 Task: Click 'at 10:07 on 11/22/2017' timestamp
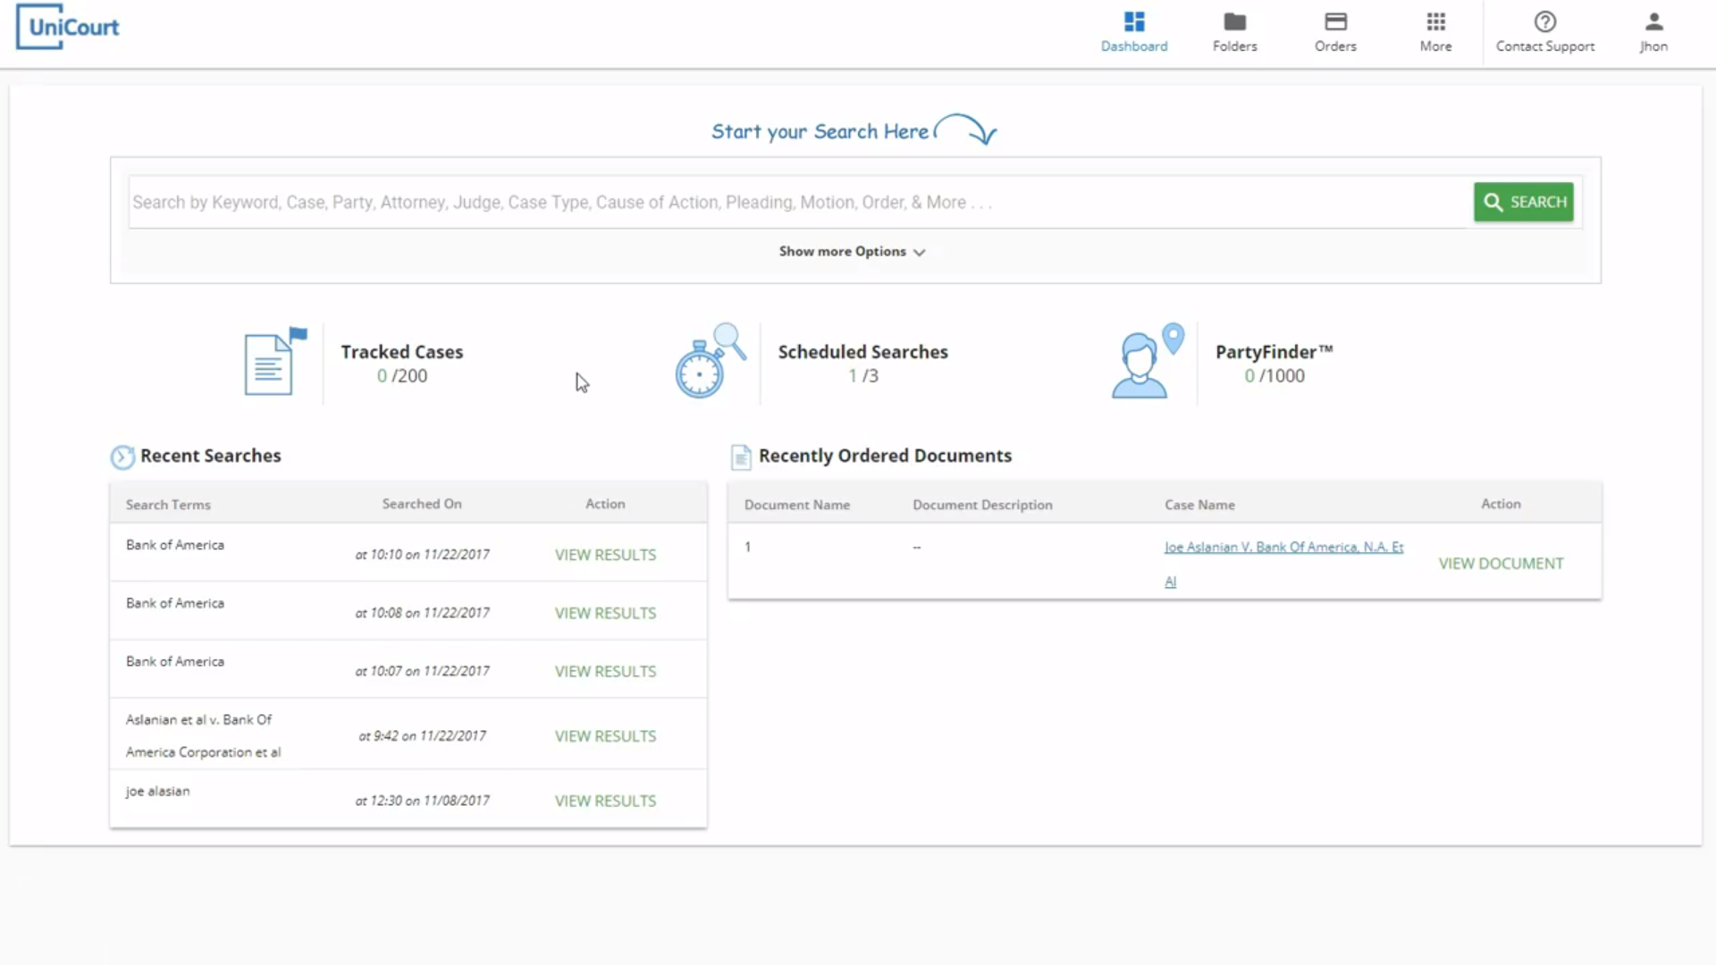point(423,671)
